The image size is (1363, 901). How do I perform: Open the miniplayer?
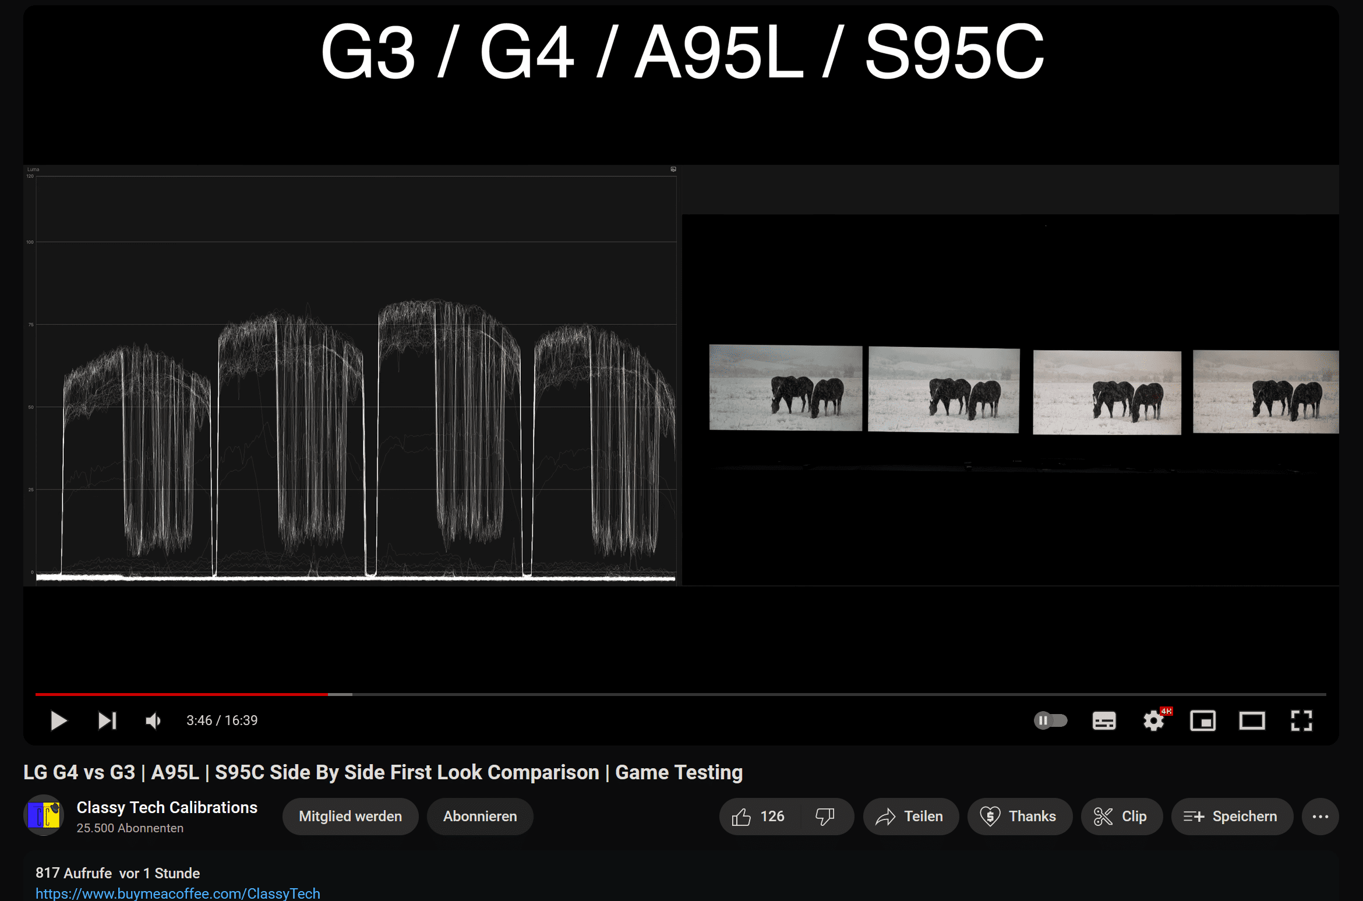tap(1203, 721)
